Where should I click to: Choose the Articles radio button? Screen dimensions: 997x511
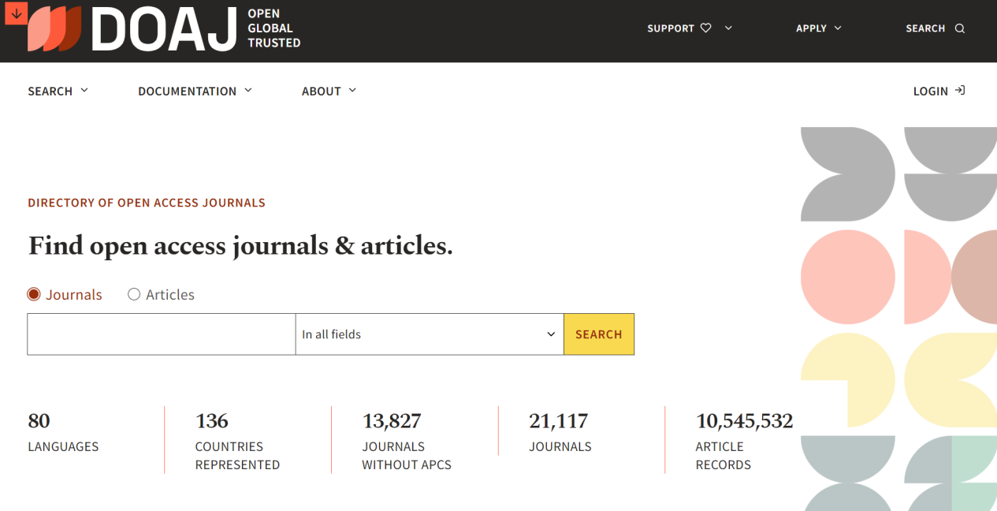tap(134, 294)
